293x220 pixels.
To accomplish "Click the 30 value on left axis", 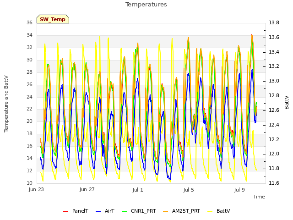I will click(29, 60).
